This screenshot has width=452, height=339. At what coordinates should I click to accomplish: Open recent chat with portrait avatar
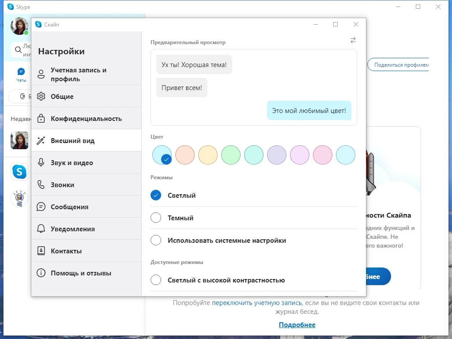coord(19,140)
